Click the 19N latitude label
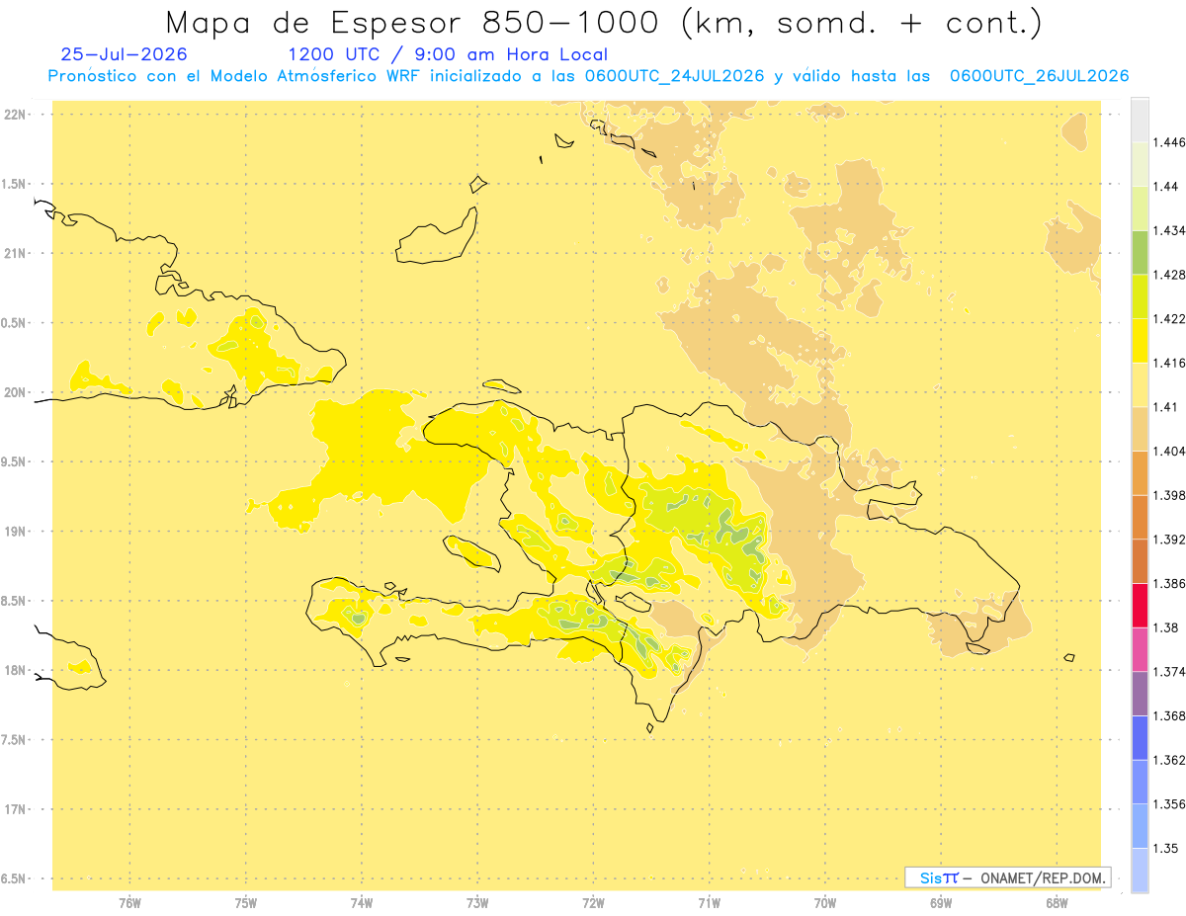 [15, 531]
